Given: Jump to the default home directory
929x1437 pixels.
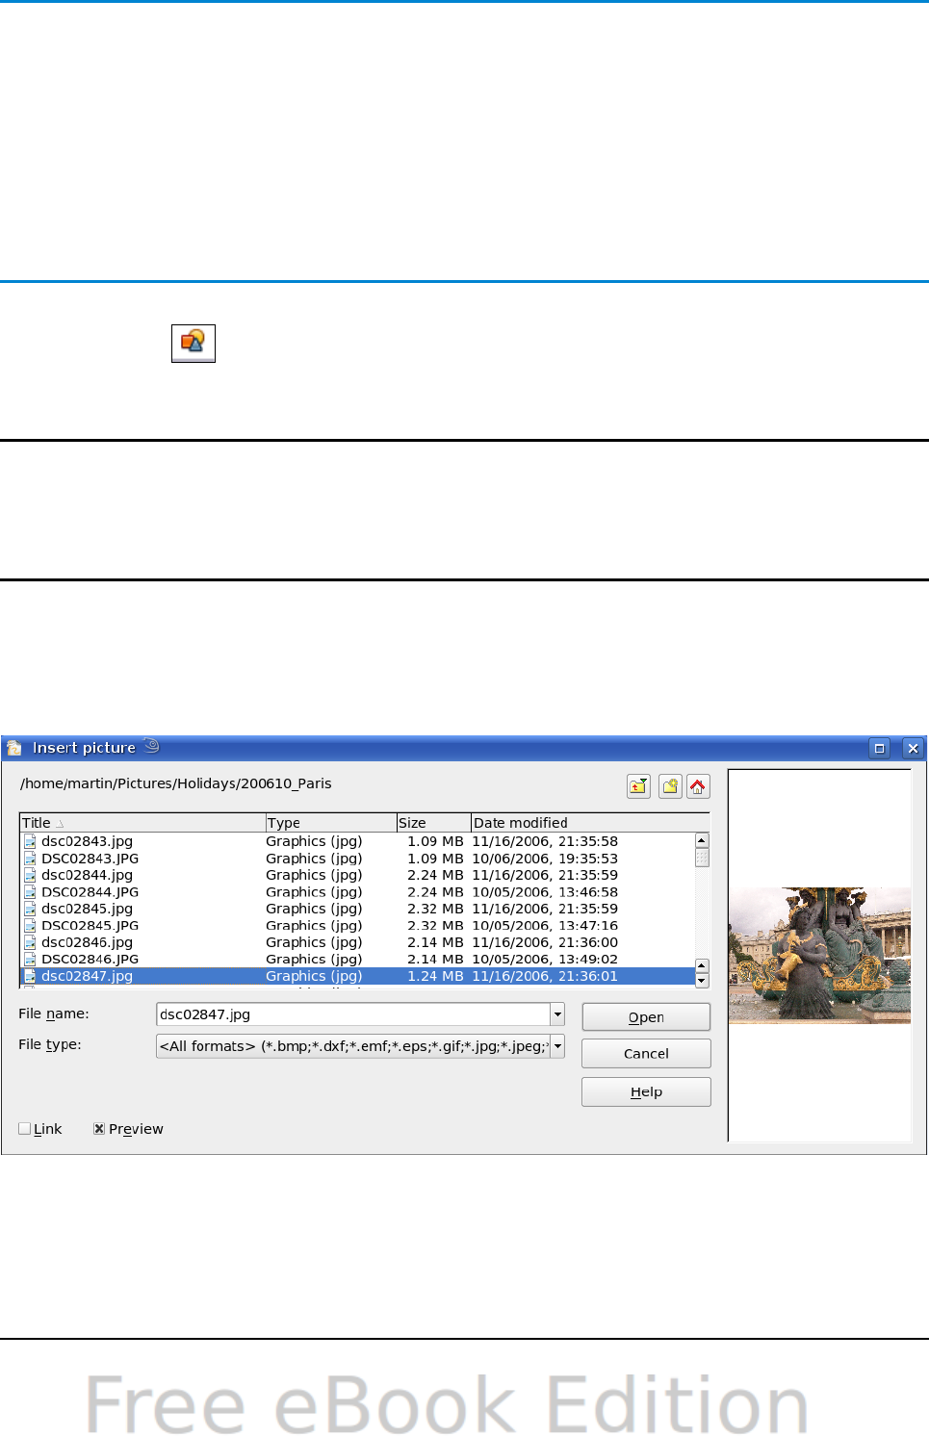Looking at the screenshot, I should coord(698,786).
